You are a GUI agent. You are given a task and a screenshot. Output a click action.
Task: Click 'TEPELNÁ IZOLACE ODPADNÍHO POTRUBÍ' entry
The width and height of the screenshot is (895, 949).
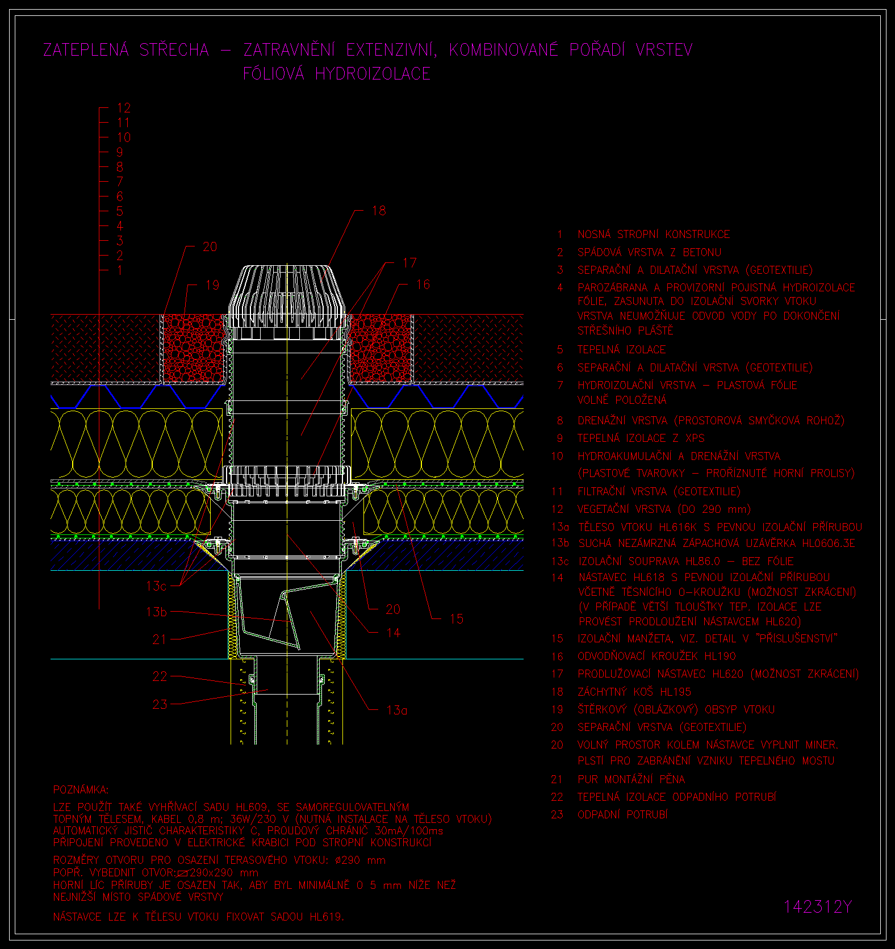point(677,797)
